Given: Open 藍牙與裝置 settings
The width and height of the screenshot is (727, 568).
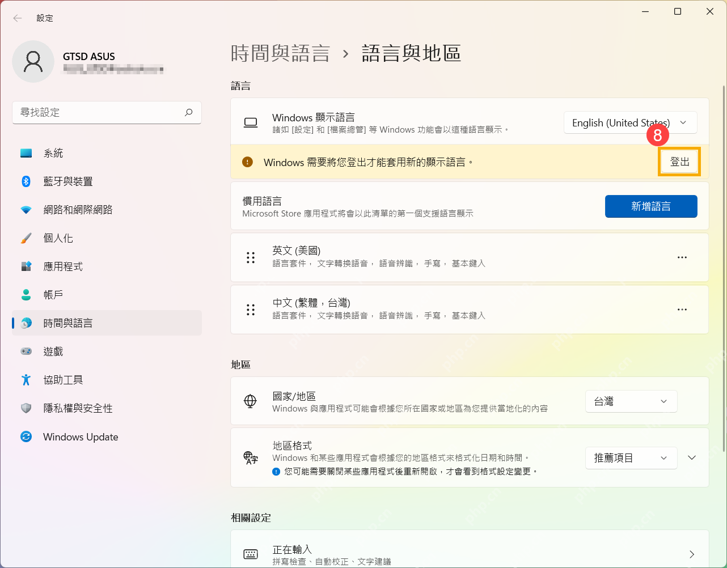Looking at the screenshot, I should pyautogui.click(x=107, y=181).
